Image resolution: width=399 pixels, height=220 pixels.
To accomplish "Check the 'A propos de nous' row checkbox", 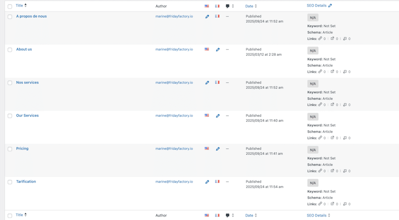I will (9, 17).
